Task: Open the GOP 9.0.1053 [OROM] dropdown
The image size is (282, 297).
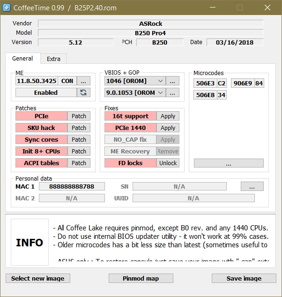Action: (x=135, y=92)
